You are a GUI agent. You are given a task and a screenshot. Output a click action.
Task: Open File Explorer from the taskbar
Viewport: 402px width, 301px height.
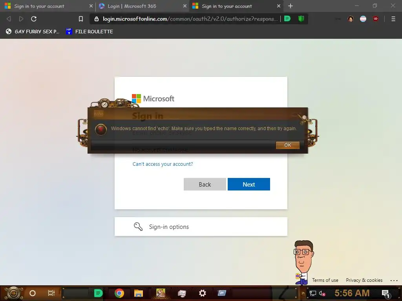click(x=139, y=293)
